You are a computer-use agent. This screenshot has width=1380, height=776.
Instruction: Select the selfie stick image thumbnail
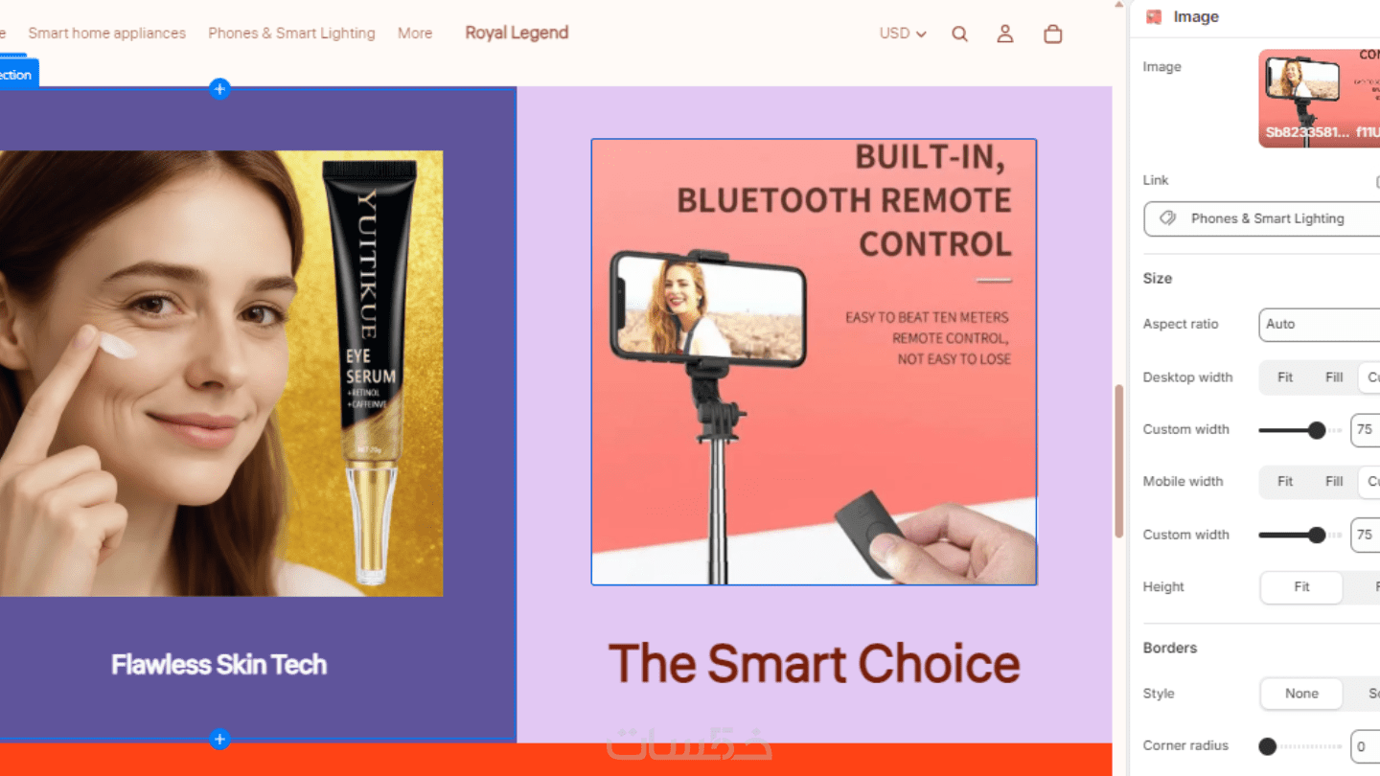(x=1320, y=99)
